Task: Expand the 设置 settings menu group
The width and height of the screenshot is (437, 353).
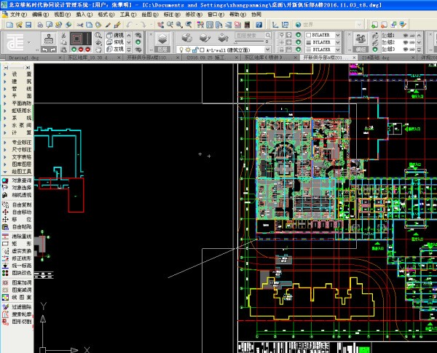Action: tap(20, 74)
